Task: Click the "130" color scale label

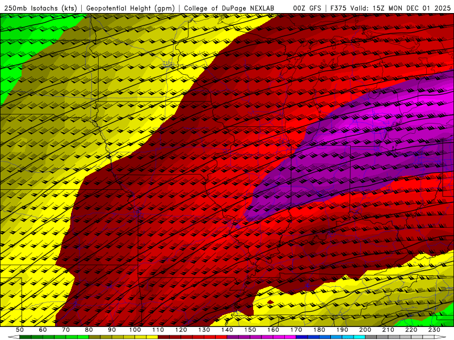Action: [x=204, y=330]
